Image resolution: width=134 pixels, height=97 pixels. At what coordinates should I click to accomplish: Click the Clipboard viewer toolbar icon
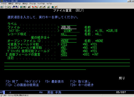tap(48, 7)
